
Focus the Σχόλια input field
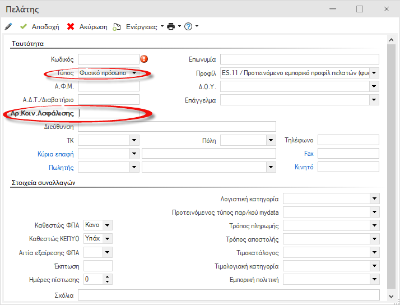click(x=229, y=295)
